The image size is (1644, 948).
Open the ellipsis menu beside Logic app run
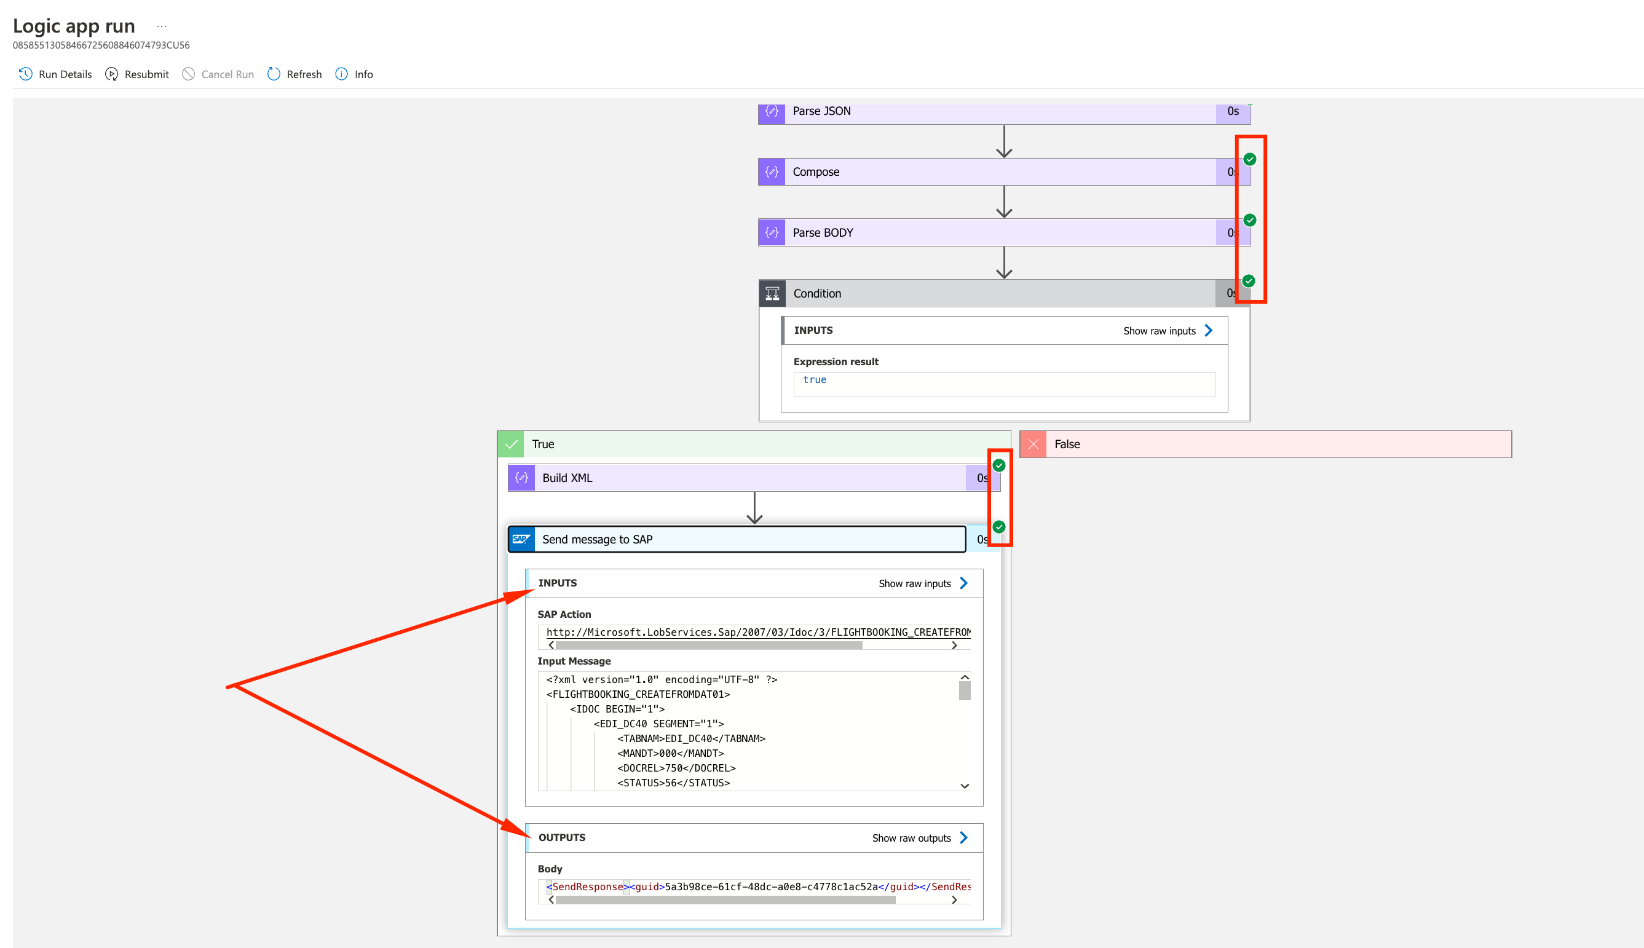coord(161,25)
